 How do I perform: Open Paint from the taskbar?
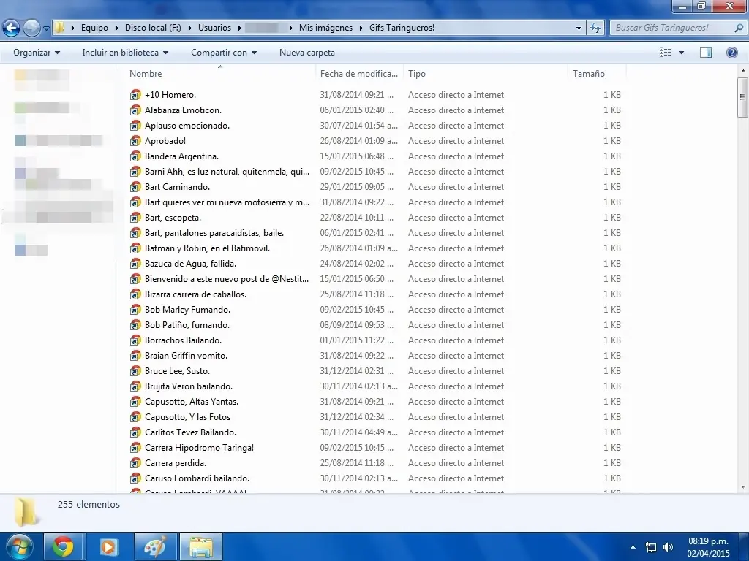155,546
